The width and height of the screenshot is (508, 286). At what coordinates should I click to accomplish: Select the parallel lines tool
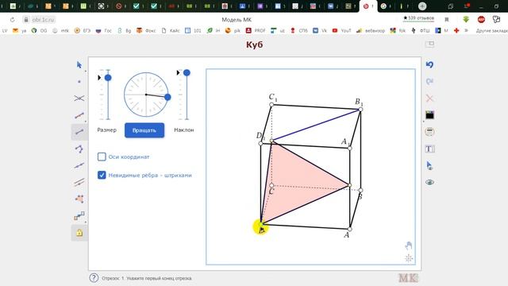click(79, 183)
